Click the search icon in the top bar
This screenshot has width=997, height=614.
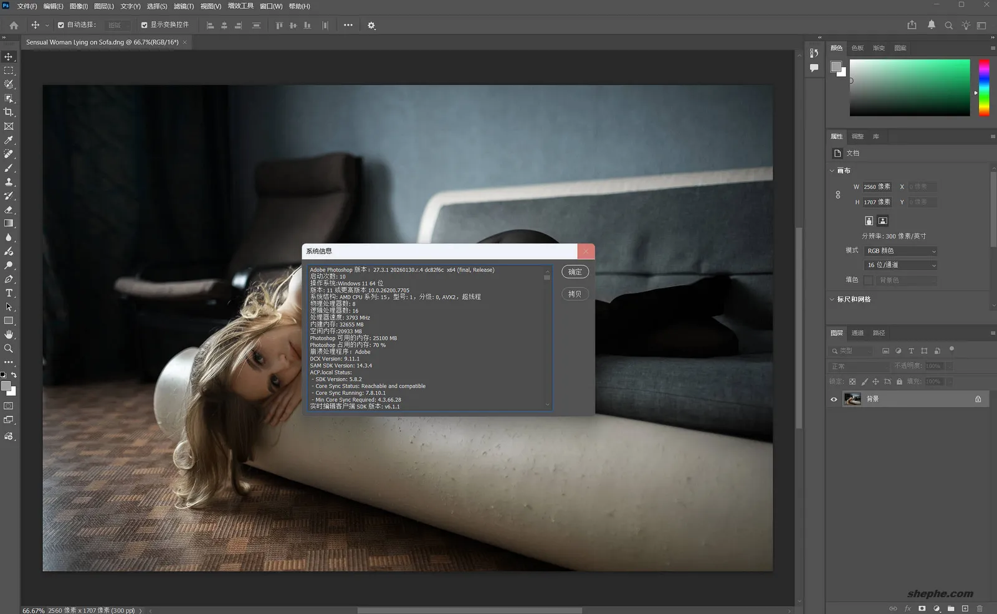coord(948,26)
